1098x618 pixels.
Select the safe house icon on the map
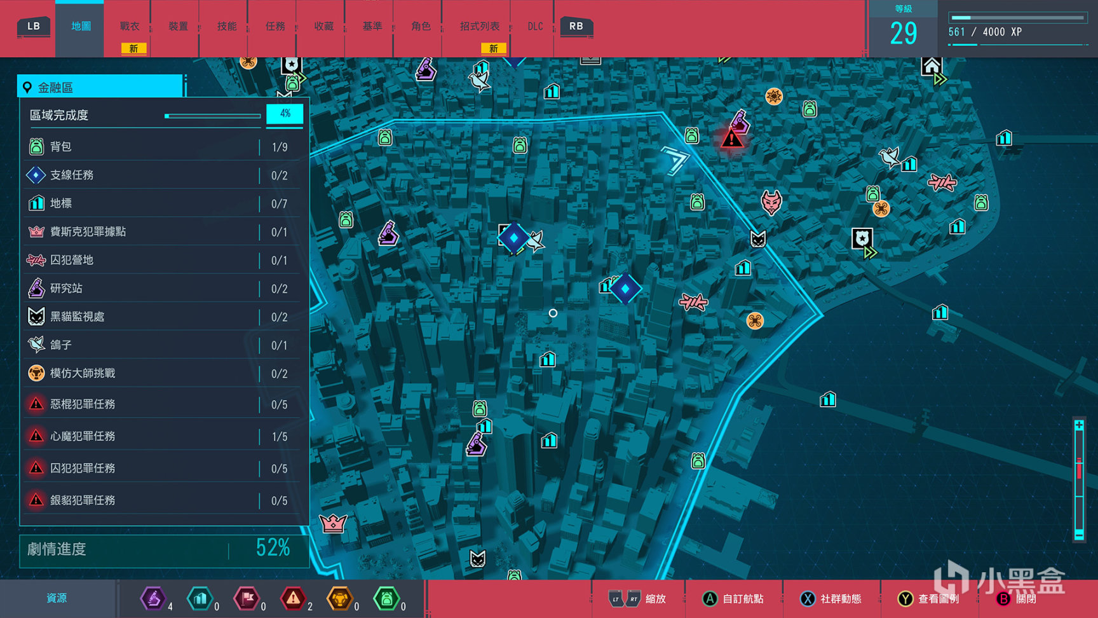932,66
